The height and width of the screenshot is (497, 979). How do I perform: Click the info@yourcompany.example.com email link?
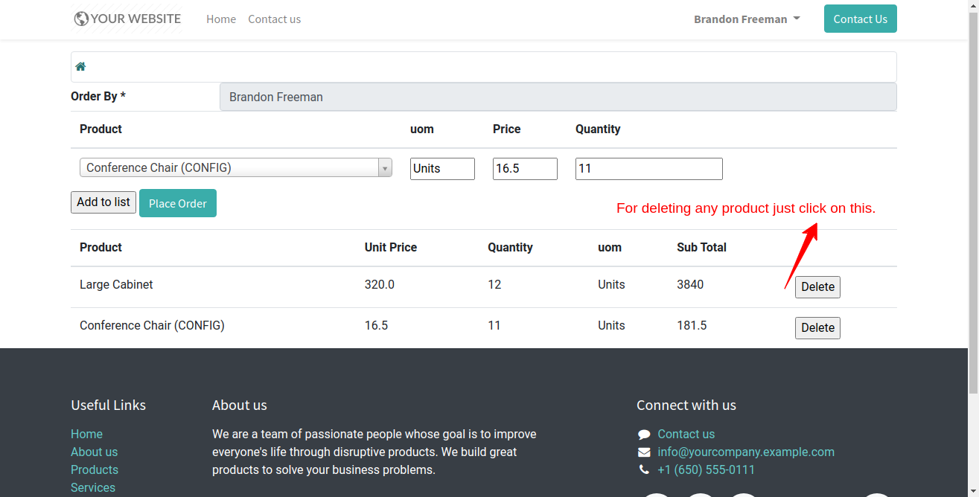[x=746, y=452]
